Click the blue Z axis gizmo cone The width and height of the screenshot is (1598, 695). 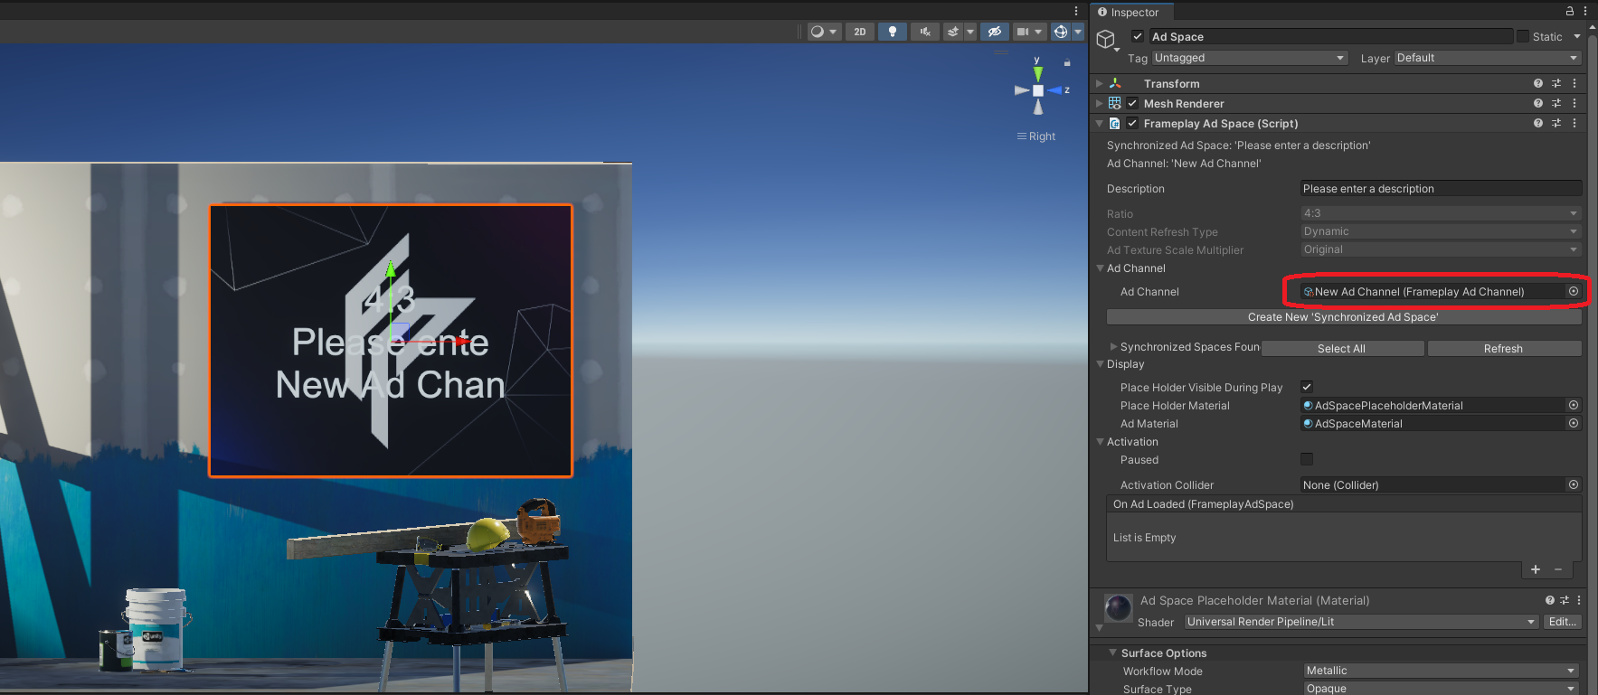pos(1054,90)
